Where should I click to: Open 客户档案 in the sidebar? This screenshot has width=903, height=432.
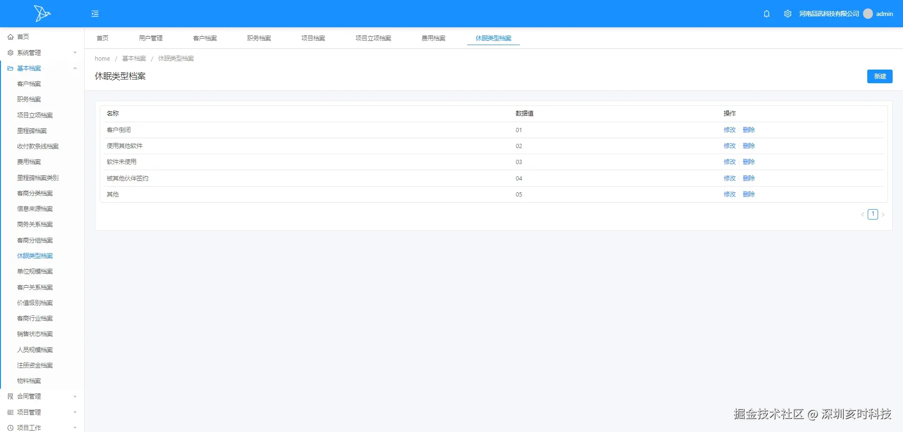(29, 84)
